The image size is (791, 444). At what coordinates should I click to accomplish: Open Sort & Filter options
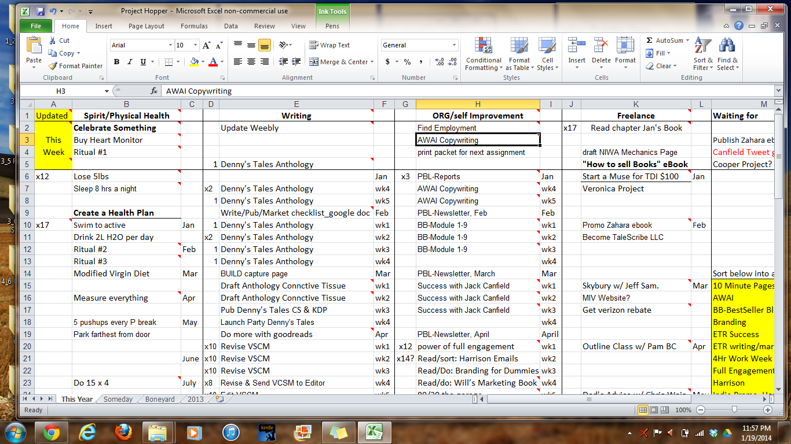(703, 54)
